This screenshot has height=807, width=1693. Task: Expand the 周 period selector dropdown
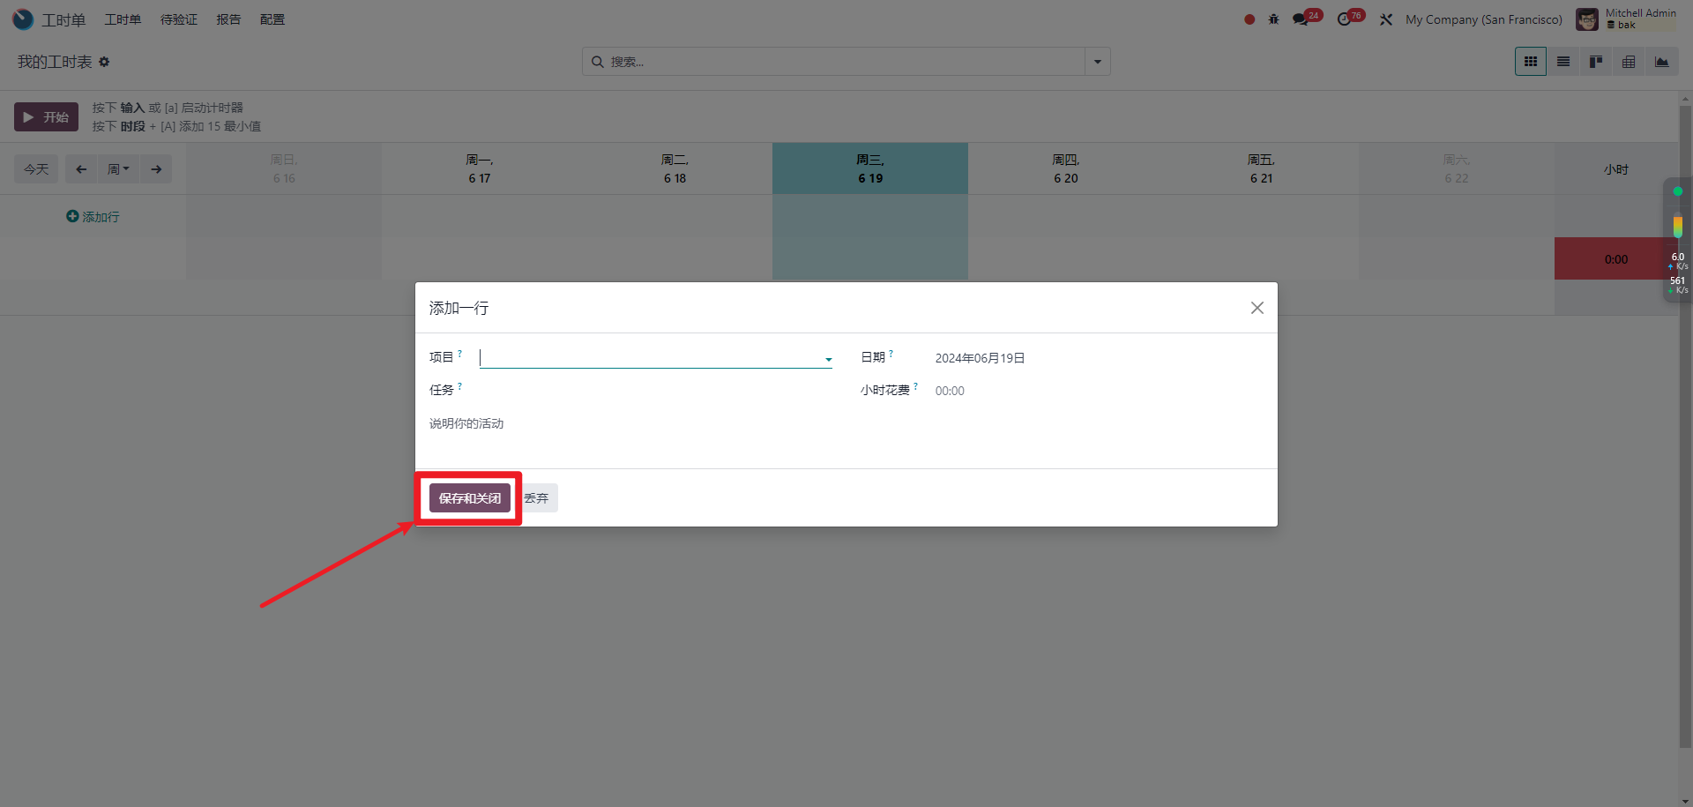point(118,169)
